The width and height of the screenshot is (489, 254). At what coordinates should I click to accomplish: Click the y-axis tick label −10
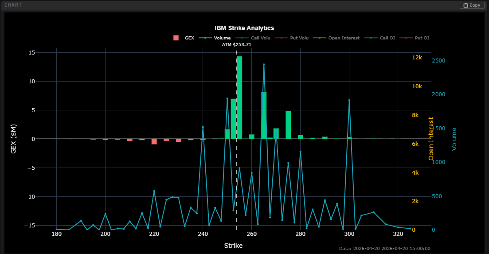[x=30, y=197]
